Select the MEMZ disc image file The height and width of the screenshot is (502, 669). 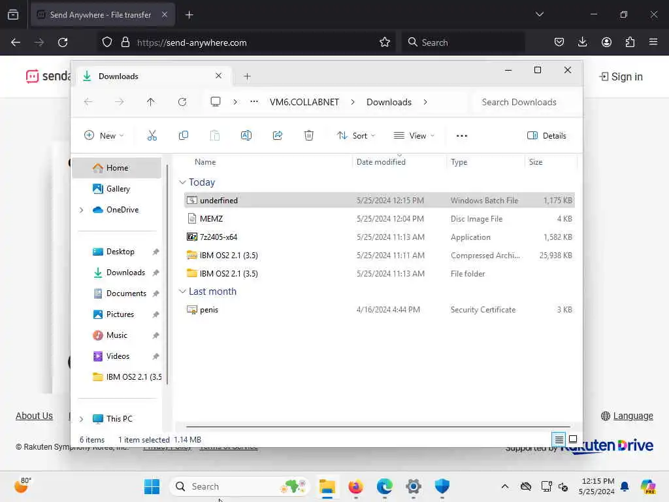pyautogui.click(x=380, y=218)
